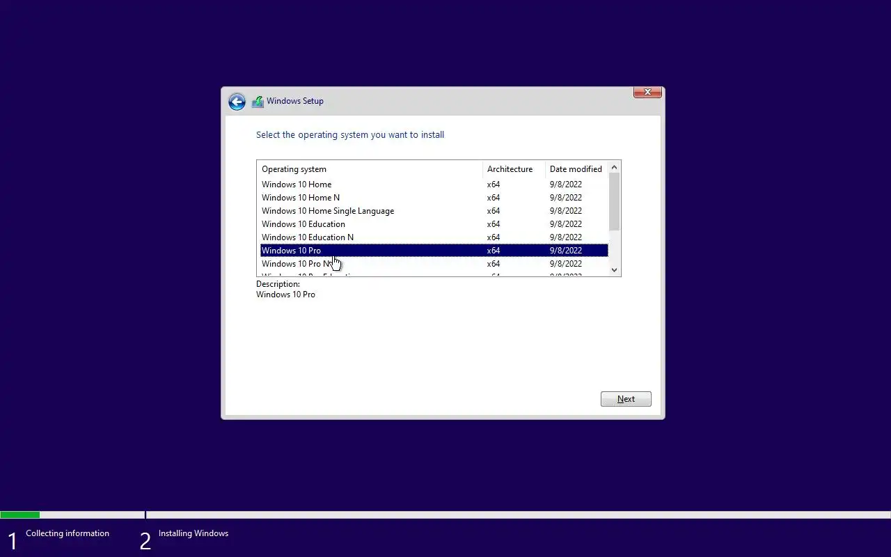Click the Date modified column header
The width and height of the screenshot is (891, 557).
(576, 169)
